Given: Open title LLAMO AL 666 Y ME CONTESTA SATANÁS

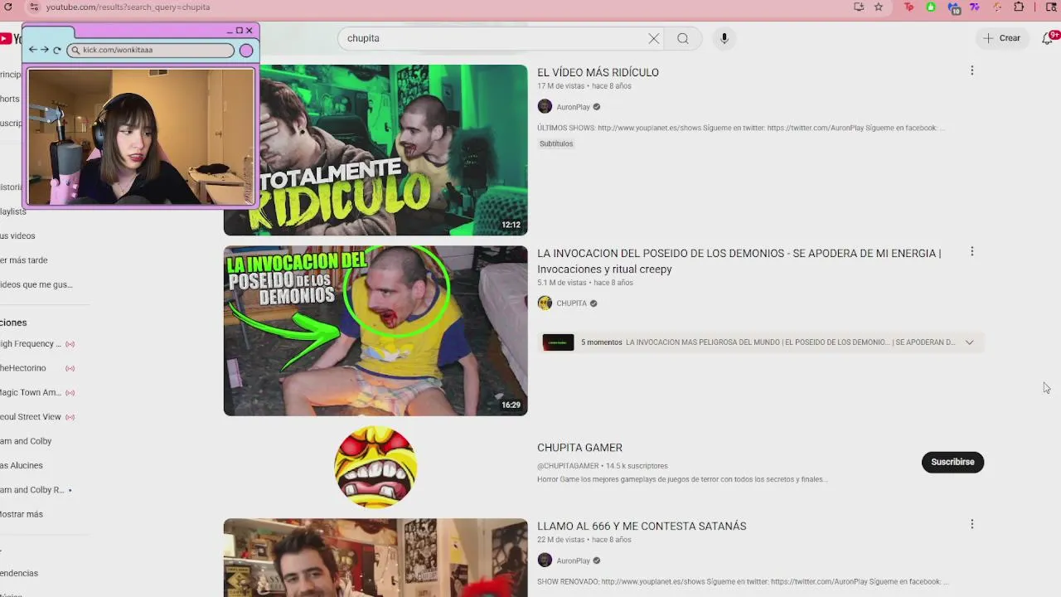Looking at the screenshot, I should (x=642, y=526).
